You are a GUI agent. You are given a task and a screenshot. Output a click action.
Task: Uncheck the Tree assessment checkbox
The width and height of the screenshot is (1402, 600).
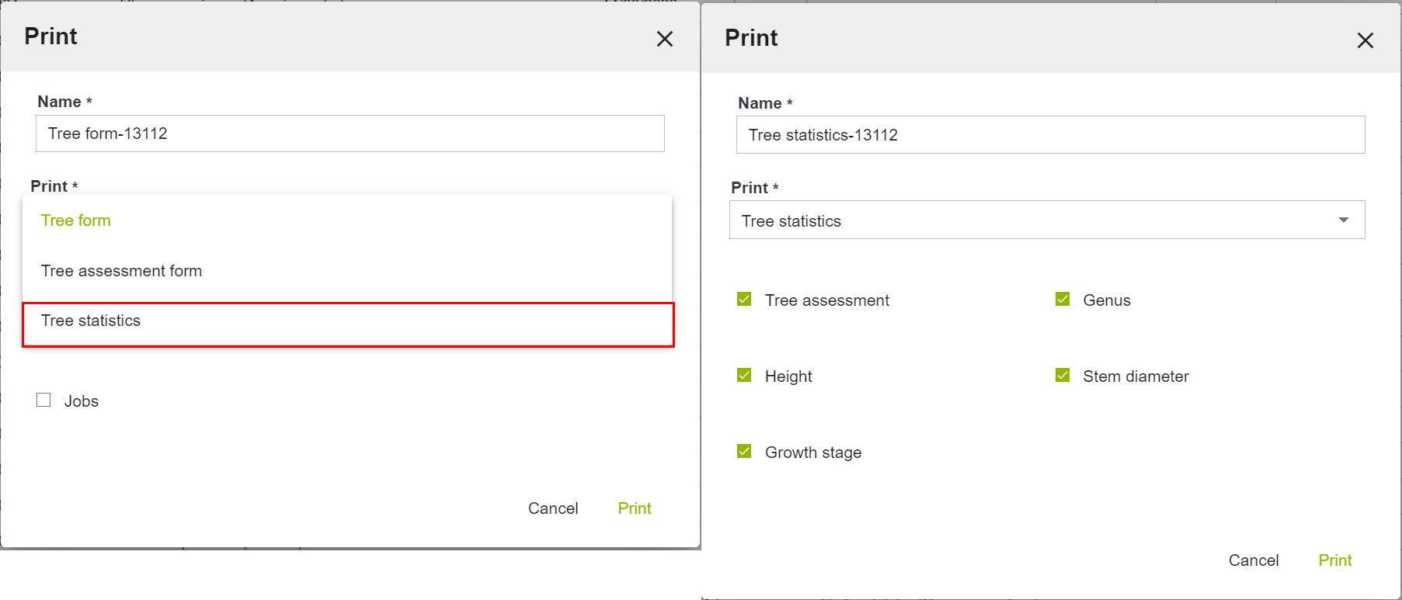[744, 300]
